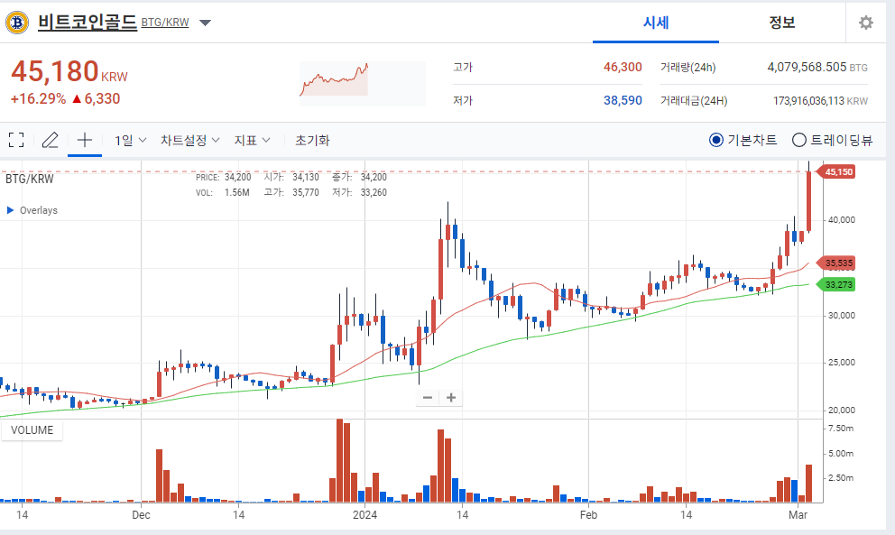895x535 pixels.
Task: Click the Dec time axis label
Action: pyautogui.click(x=141, y=515)
